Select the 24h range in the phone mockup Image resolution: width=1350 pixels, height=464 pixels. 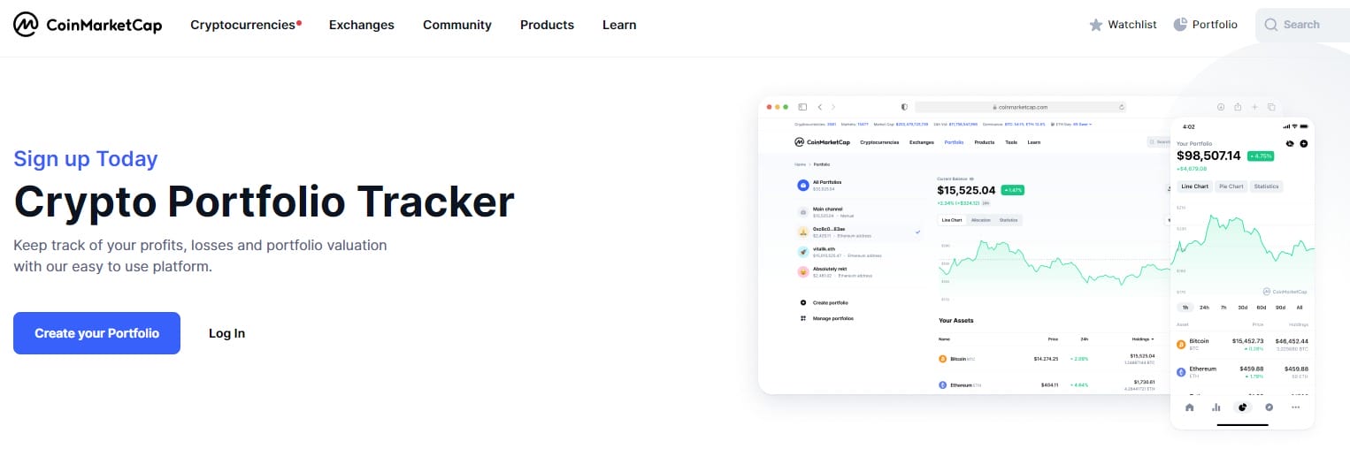pos(1204,308)
